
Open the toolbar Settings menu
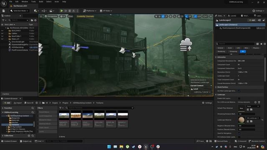[258, 11]
